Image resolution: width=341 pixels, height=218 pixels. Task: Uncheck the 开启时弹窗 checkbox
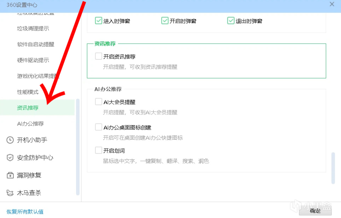(165, 21)
